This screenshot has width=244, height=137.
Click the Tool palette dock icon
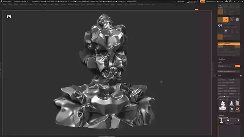(x=241, y=76)
